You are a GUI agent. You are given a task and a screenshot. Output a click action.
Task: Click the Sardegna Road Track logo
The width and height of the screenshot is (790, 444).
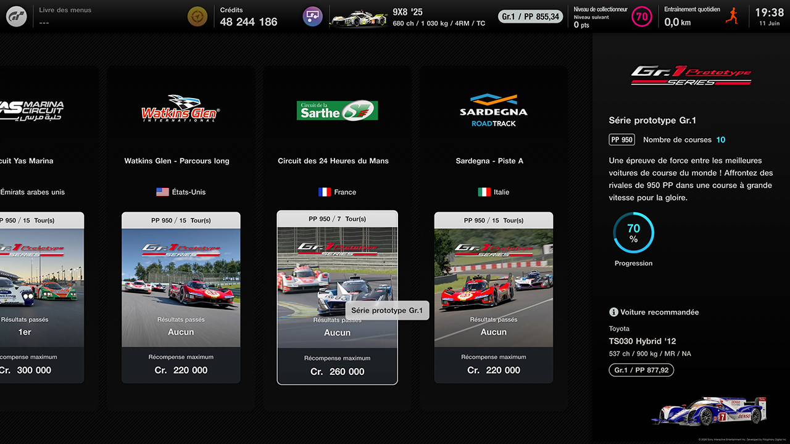tap(493, 110)
